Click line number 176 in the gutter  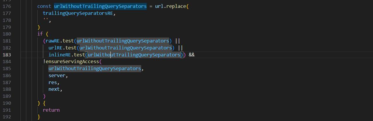point(7,6)
